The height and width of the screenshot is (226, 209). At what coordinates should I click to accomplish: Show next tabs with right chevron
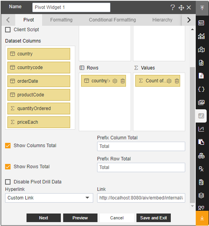pyautogui.click(x=189, y=20)
